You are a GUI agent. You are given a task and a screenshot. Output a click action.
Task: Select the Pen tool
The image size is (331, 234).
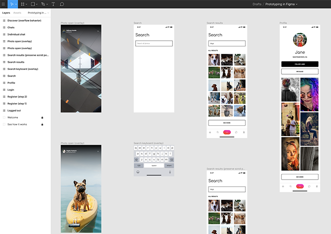(43, 4)
